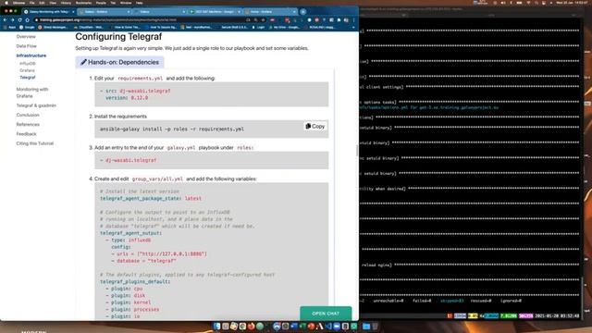Image resolution: width=592 pixels, height=333 pixels.
Task: Switch to the Home - Grafana tab
Action: point(270,12)
